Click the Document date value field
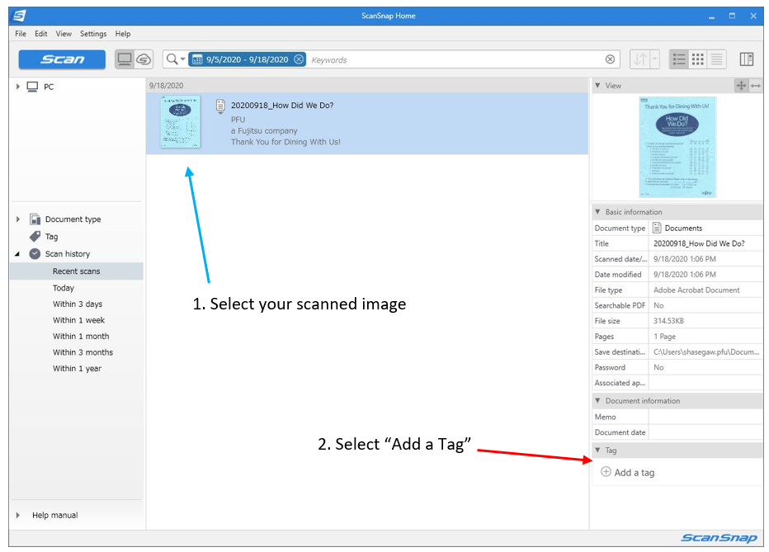This screenshot has height=552, width=769. [x=705, y=432]
